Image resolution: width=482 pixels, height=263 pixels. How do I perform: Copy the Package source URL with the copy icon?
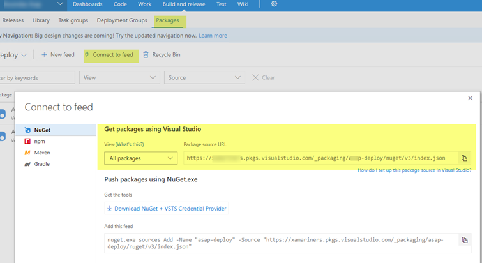(464, 158)
